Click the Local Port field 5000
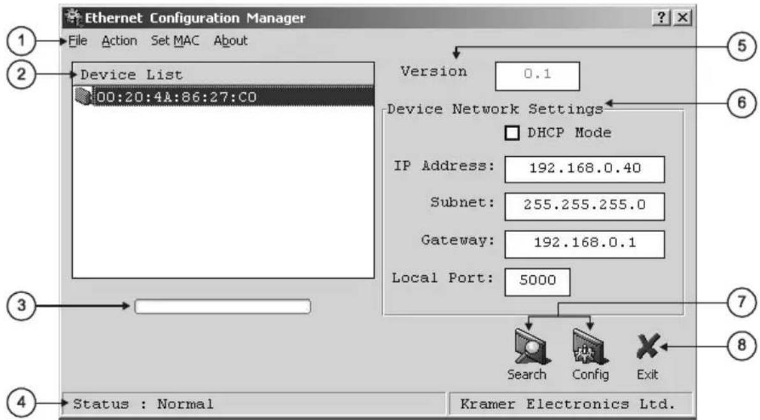Image resolution: width=760 pixels, height=420 pixels. pyautogui.click(x=537, y=282)
